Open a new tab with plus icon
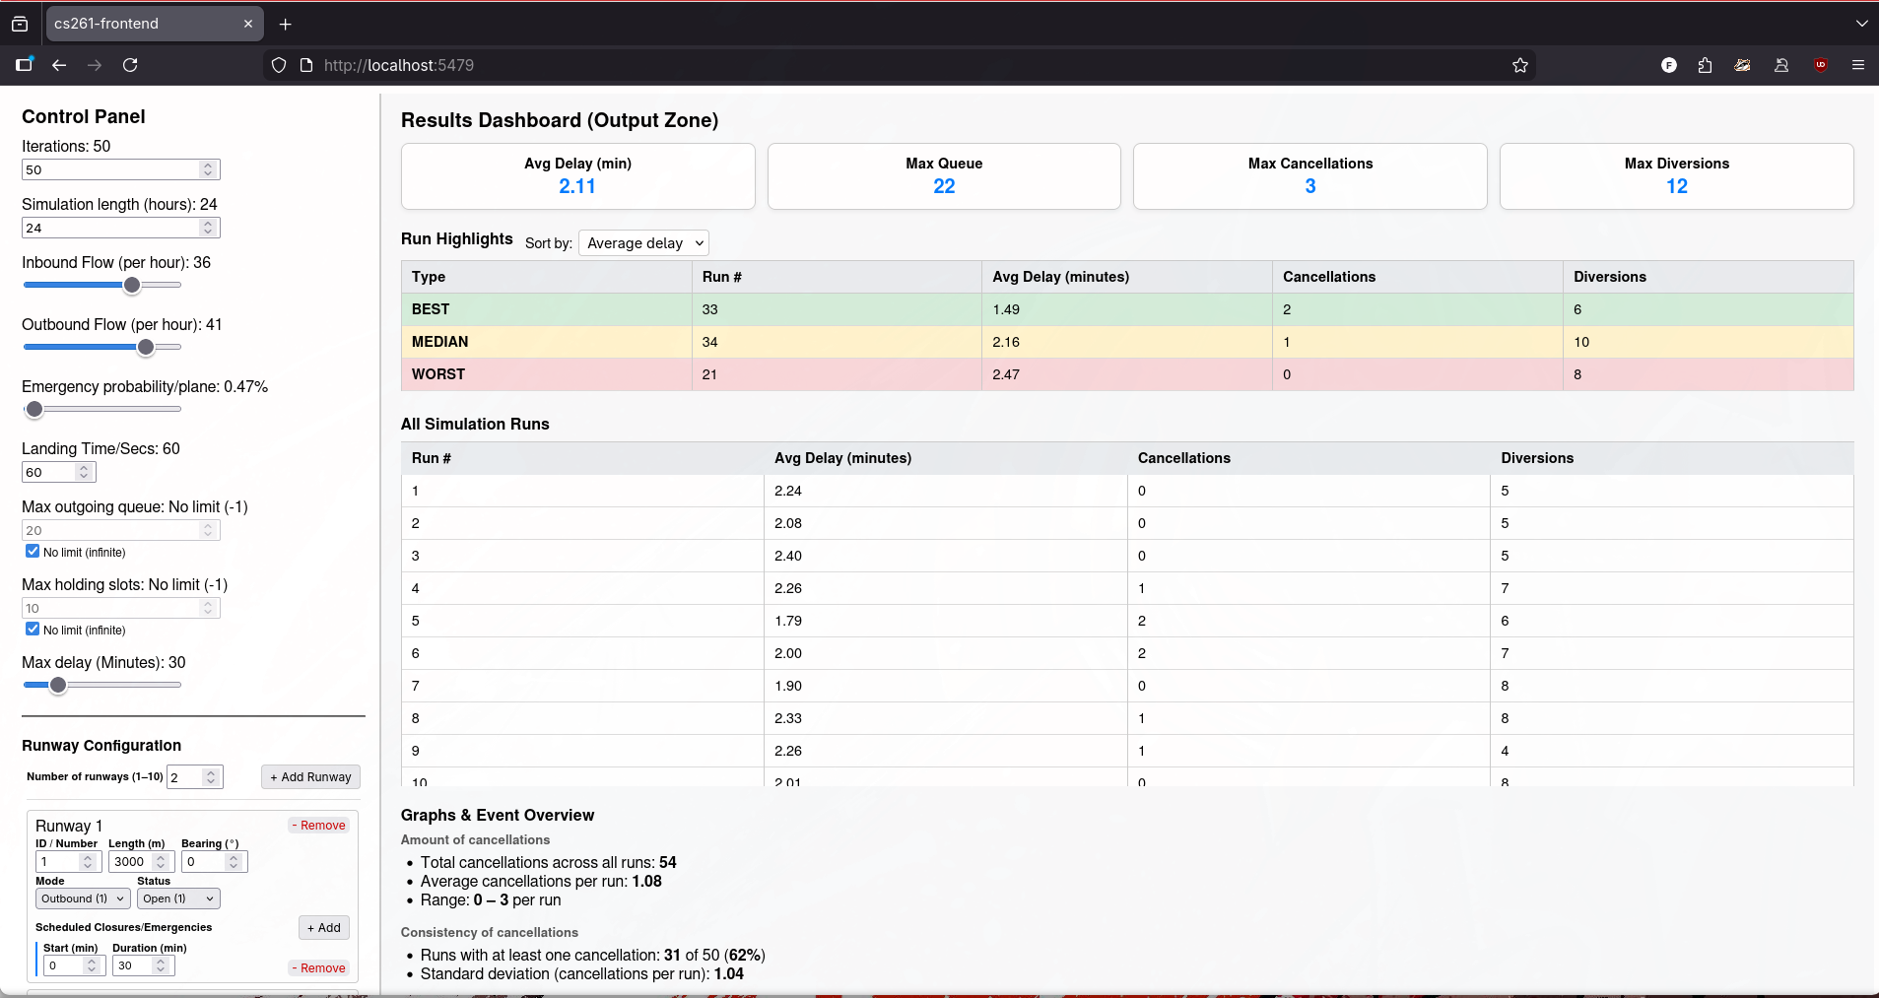1879x998 pixels. pos(285,24)
